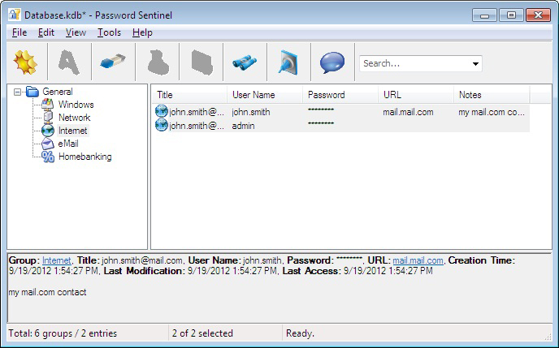Click the blue USB stick toolbar icon
Viewport: 559px width, 348px height.
113,62
